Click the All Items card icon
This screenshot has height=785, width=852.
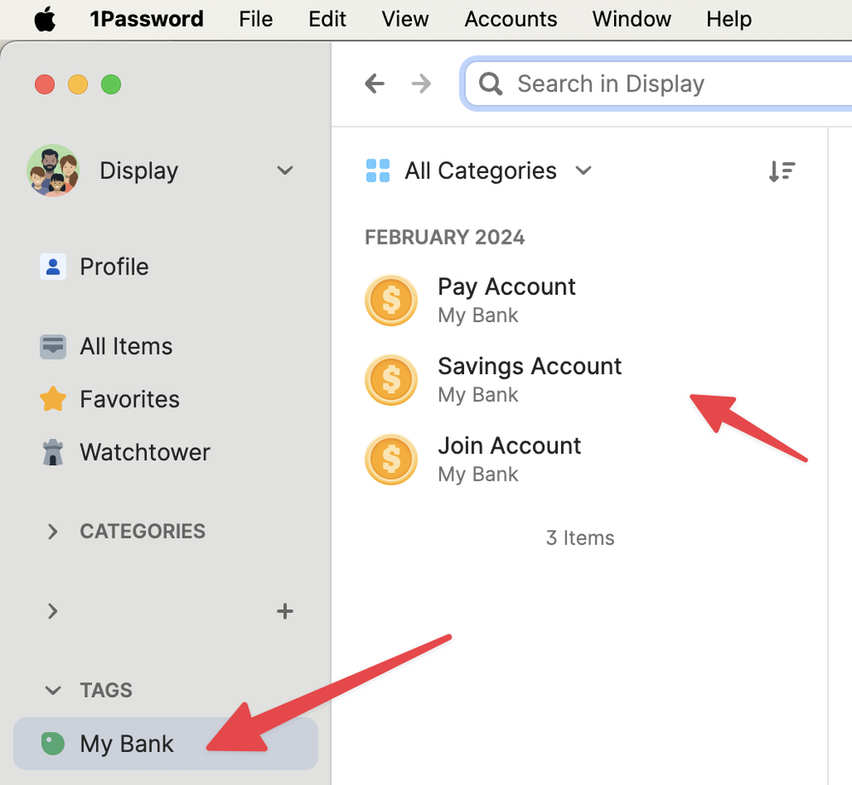[53, 346]
